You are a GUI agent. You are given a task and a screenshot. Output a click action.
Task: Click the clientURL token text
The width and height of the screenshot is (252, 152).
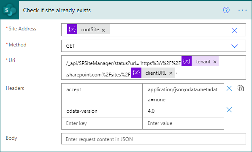pyautogui.click(x=156, y=73)
